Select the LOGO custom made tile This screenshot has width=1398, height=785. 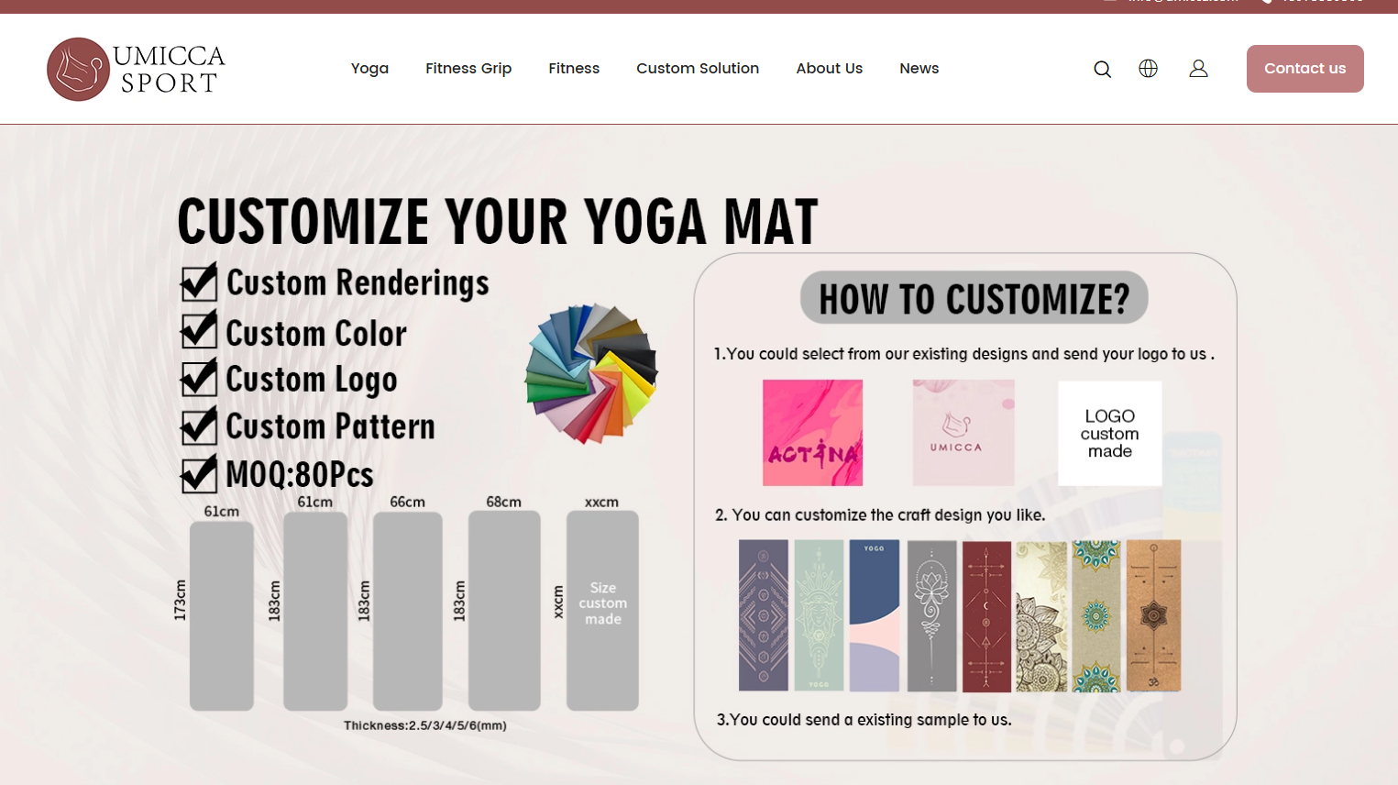pos(1109,433)
